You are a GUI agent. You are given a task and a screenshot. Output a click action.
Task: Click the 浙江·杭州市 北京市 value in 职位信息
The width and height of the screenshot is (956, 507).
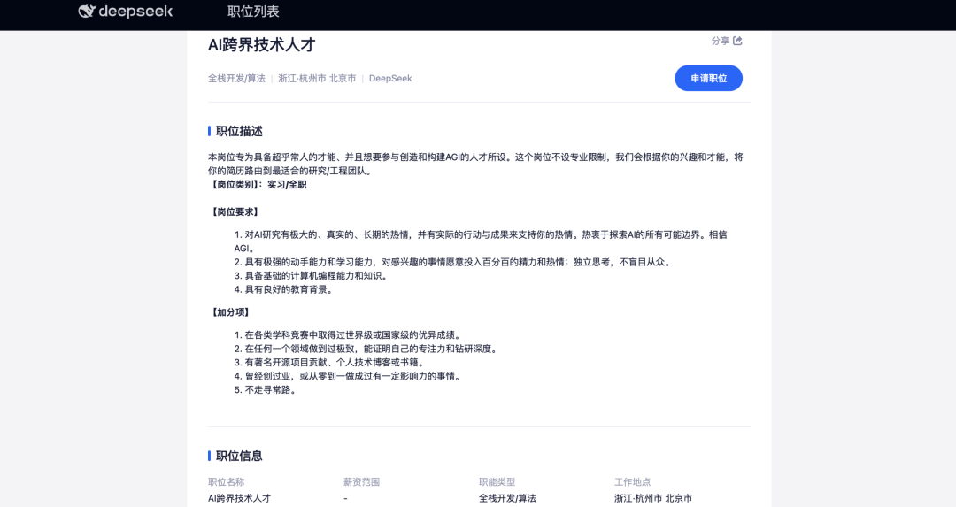click(653, 498)
